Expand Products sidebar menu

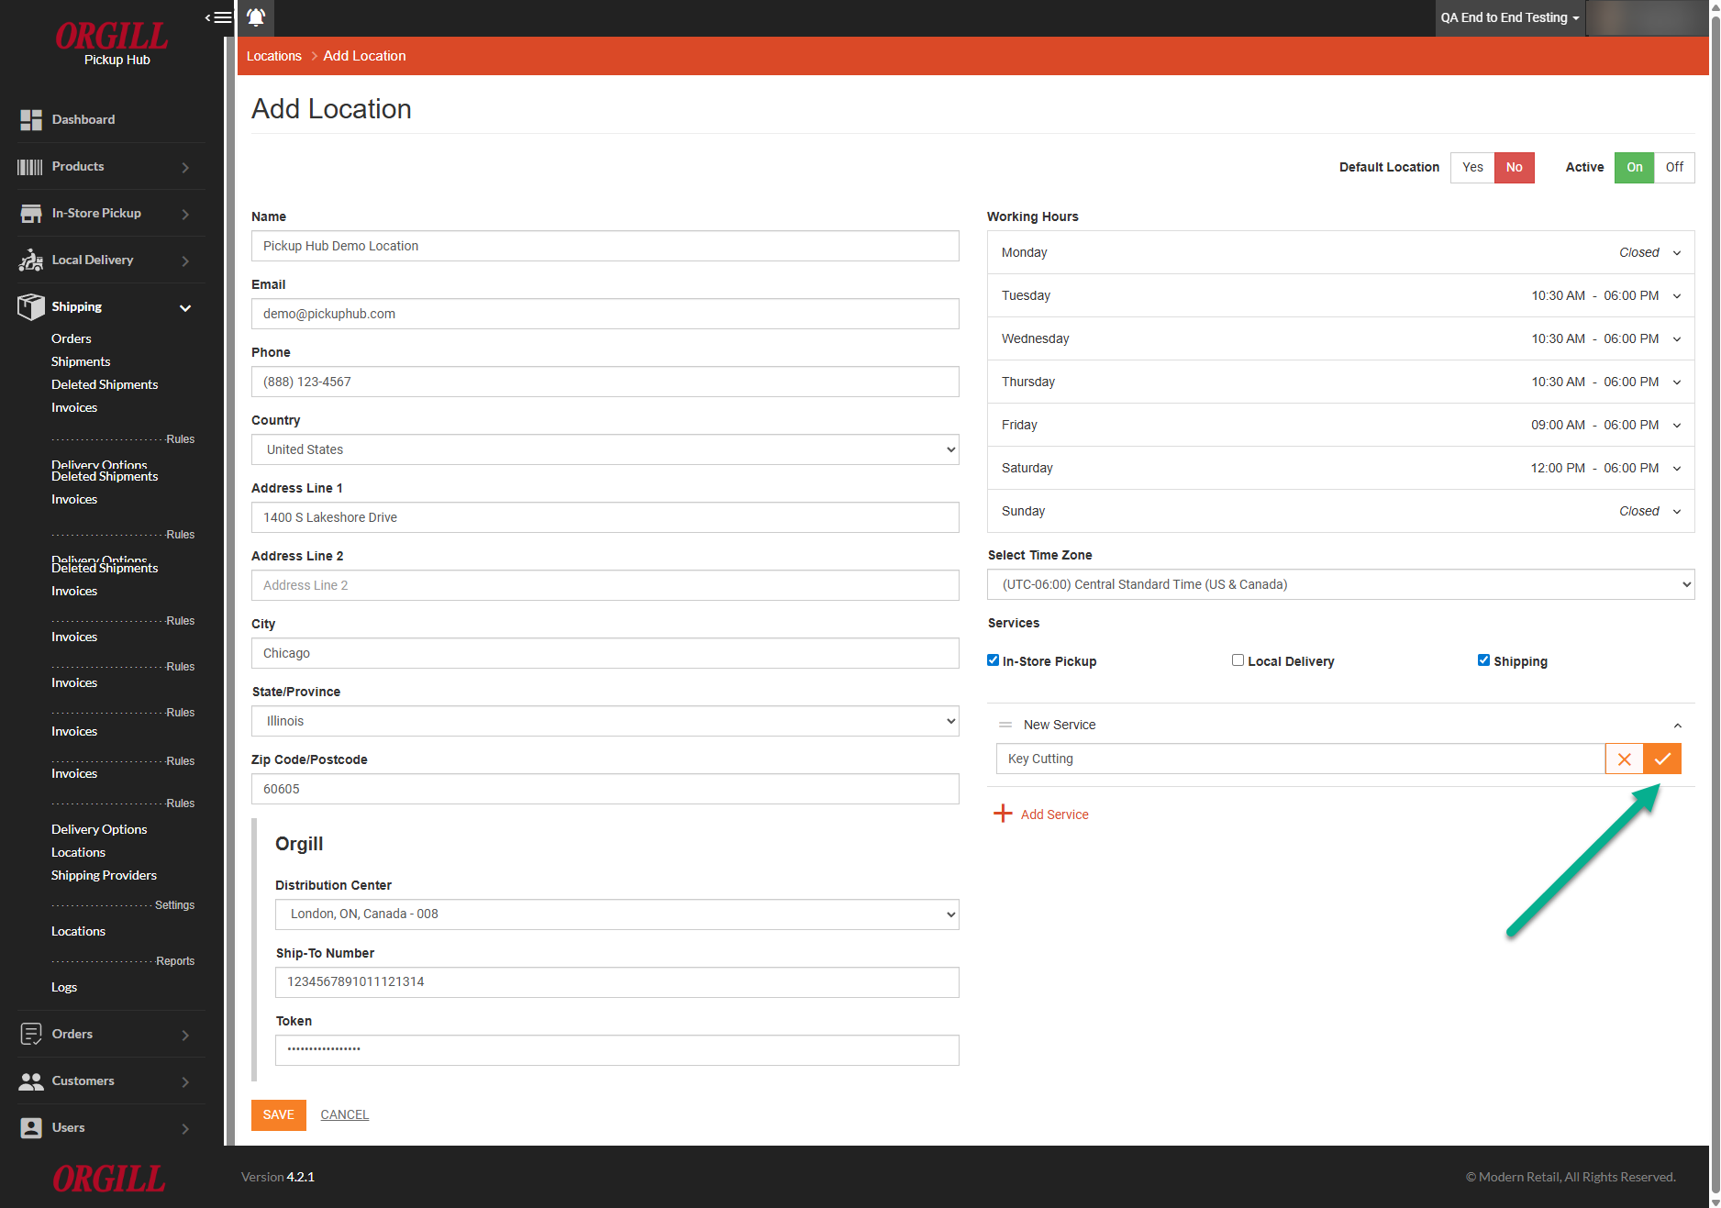(x=185, y=167)
